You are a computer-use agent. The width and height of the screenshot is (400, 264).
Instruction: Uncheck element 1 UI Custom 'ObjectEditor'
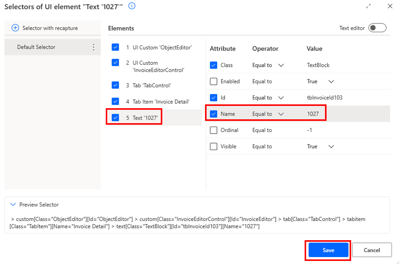115,47
